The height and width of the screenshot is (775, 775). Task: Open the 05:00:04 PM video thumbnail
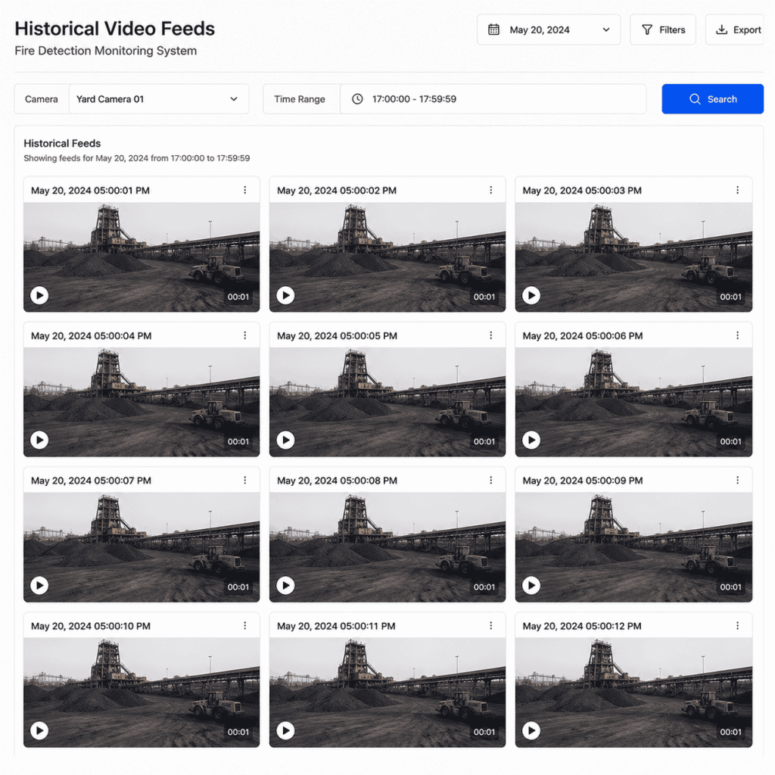tap(142, 402)
